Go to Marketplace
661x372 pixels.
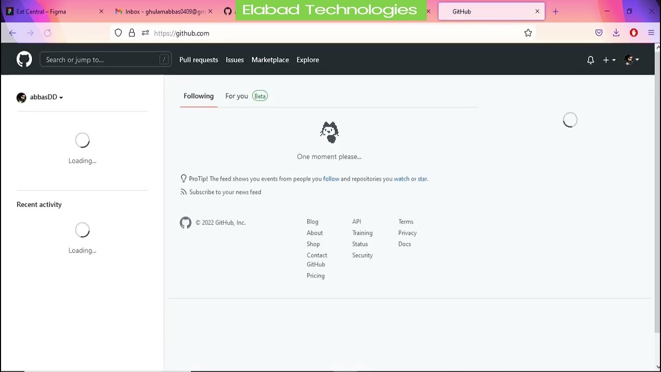click(x=270, y=59)
